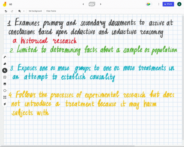Click Set background

(x=35, y=11)
